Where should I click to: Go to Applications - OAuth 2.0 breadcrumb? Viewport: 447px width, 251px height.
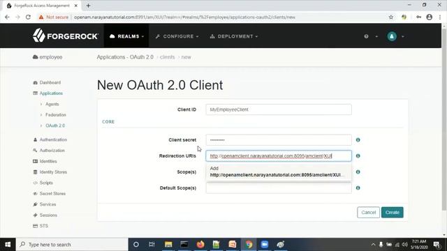point(125,57)
